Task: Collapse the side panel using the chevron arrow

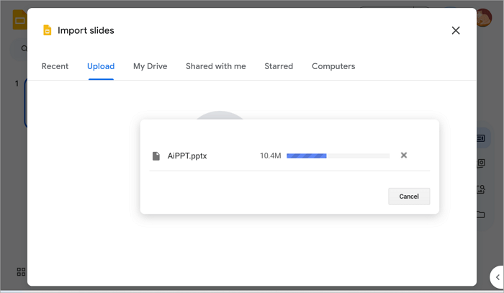Action: [498, 277]
